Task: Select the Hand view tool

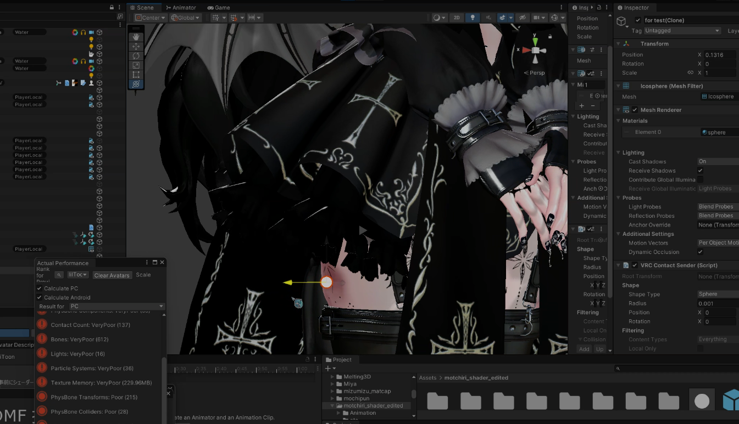Action: (136, 37)
